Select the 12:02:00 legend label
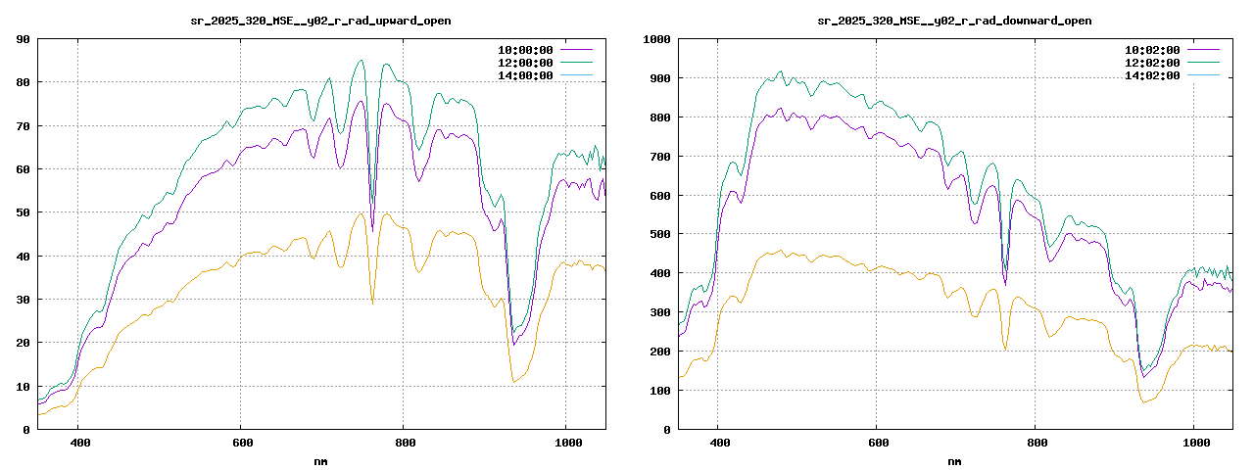The width and height of the screenshot is (1254, 470). (1152, 63)
